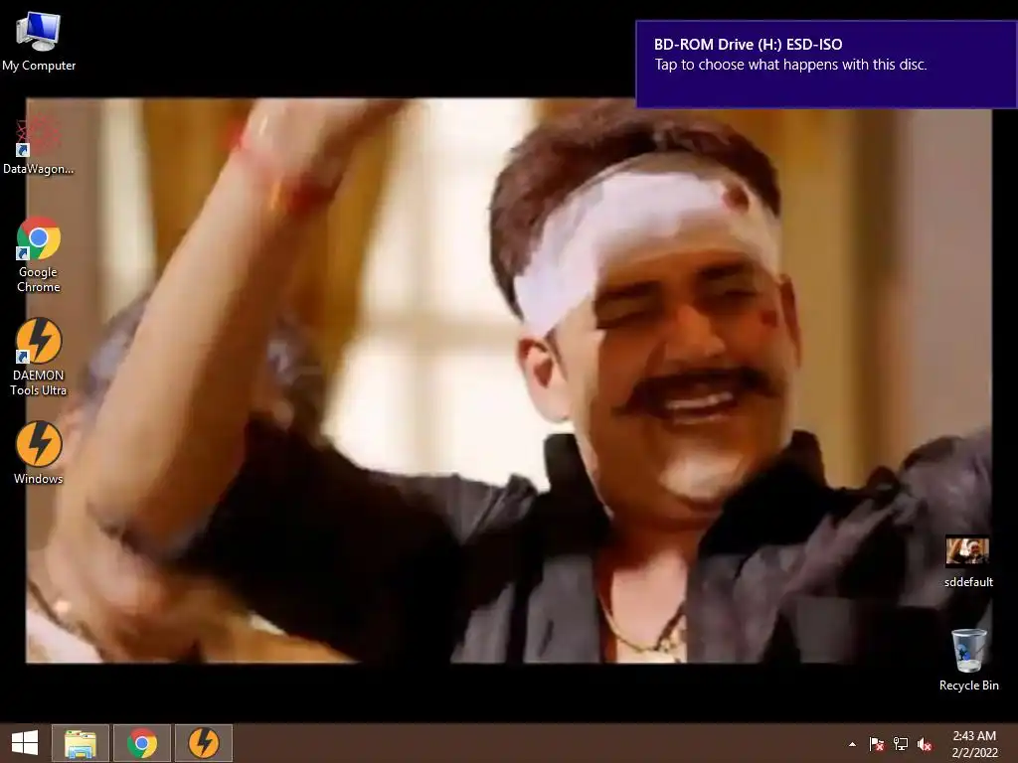Select the Windows image file desktop icon
1018x763 pixels.
[x=39, y=453]
